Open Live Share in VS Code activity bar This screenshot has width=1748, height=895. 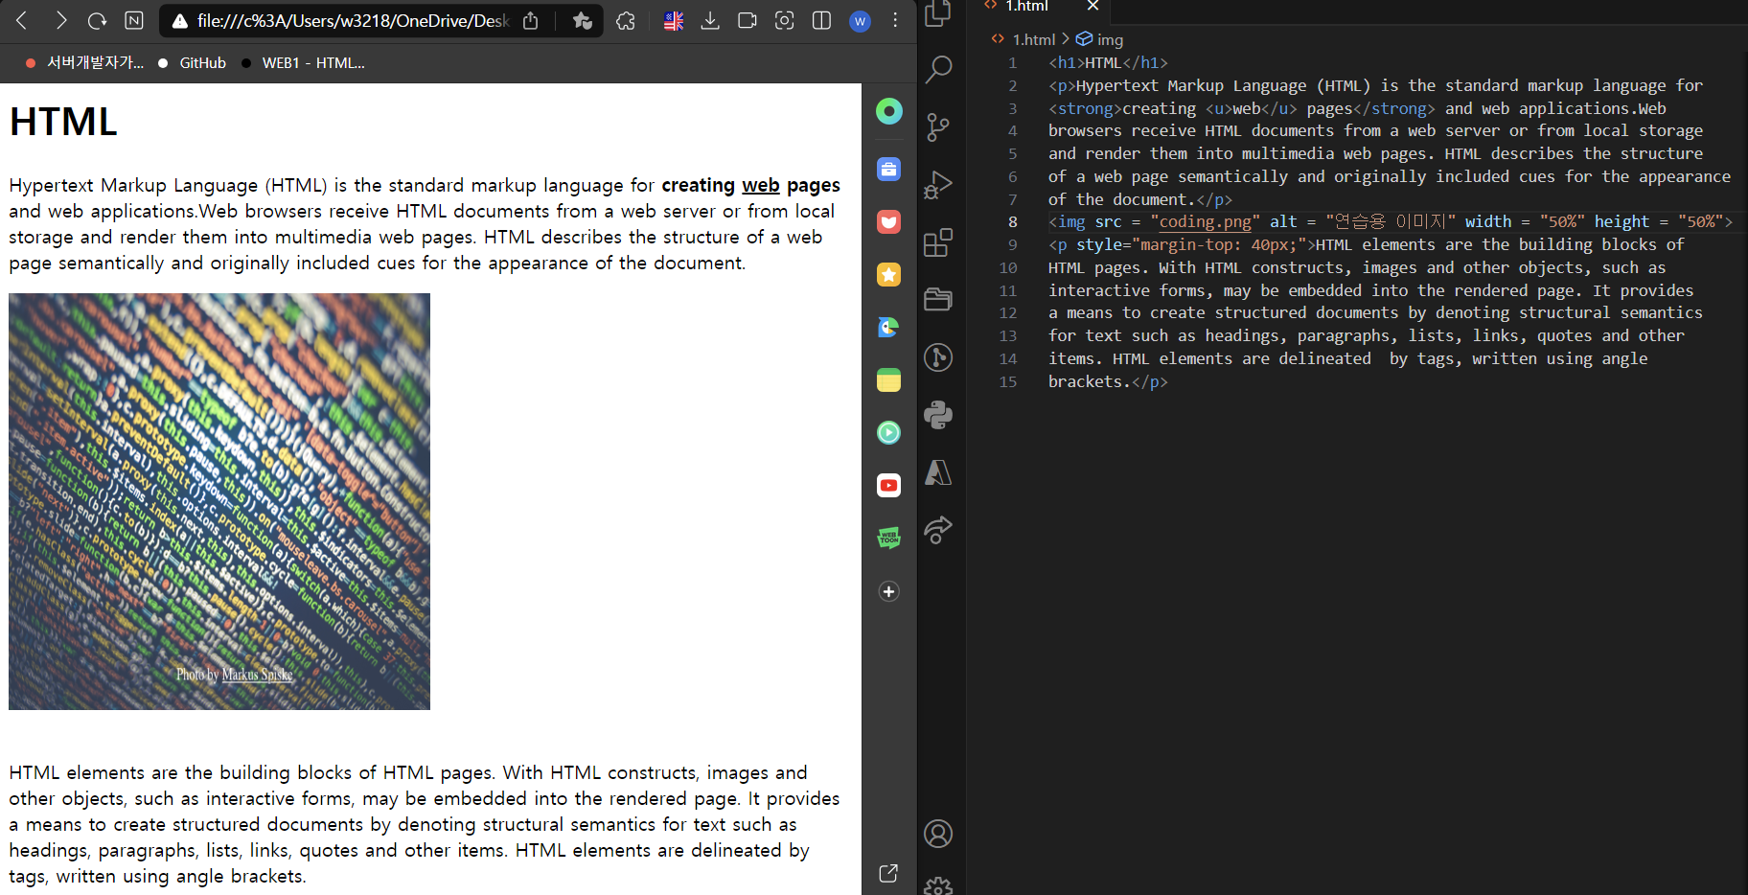point(938,530)
